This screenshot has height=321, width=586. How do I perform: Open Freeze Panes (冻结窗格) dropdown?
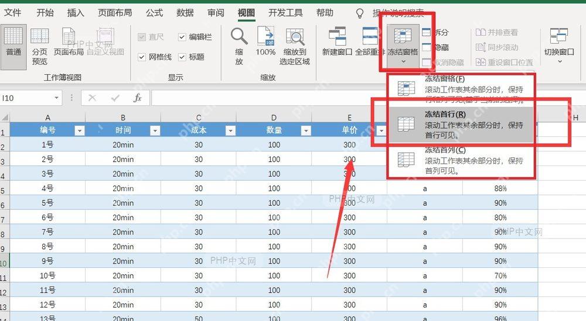(403, 46)
